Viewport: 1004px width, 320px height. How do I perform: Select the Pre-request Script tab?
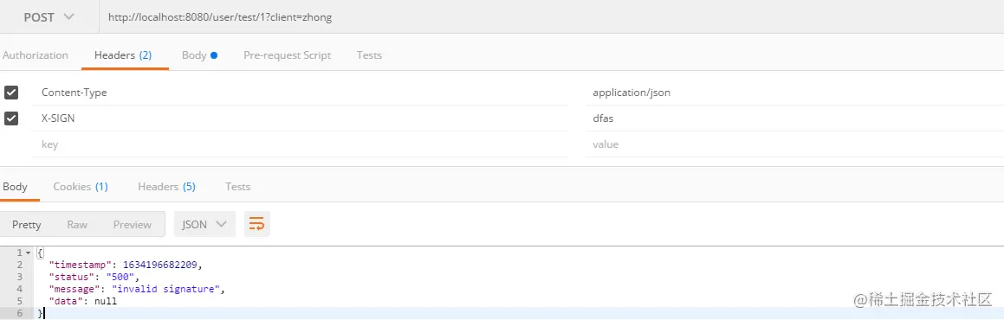288,55
